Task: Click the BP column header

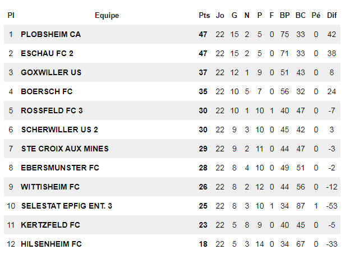Action: 285,15
